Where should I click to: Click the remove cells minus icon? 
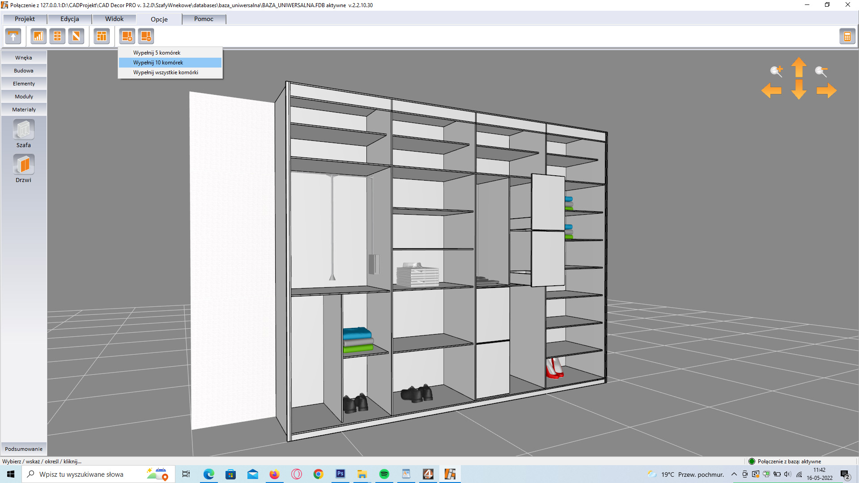tap(146, 36)
